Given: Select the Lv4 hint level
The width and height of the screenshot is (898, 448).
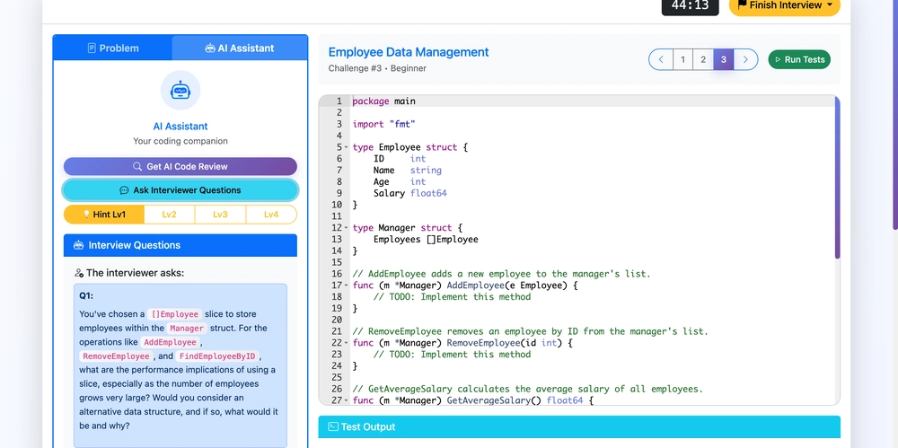Looking at the screenshot, I should (x=271, y=215).
